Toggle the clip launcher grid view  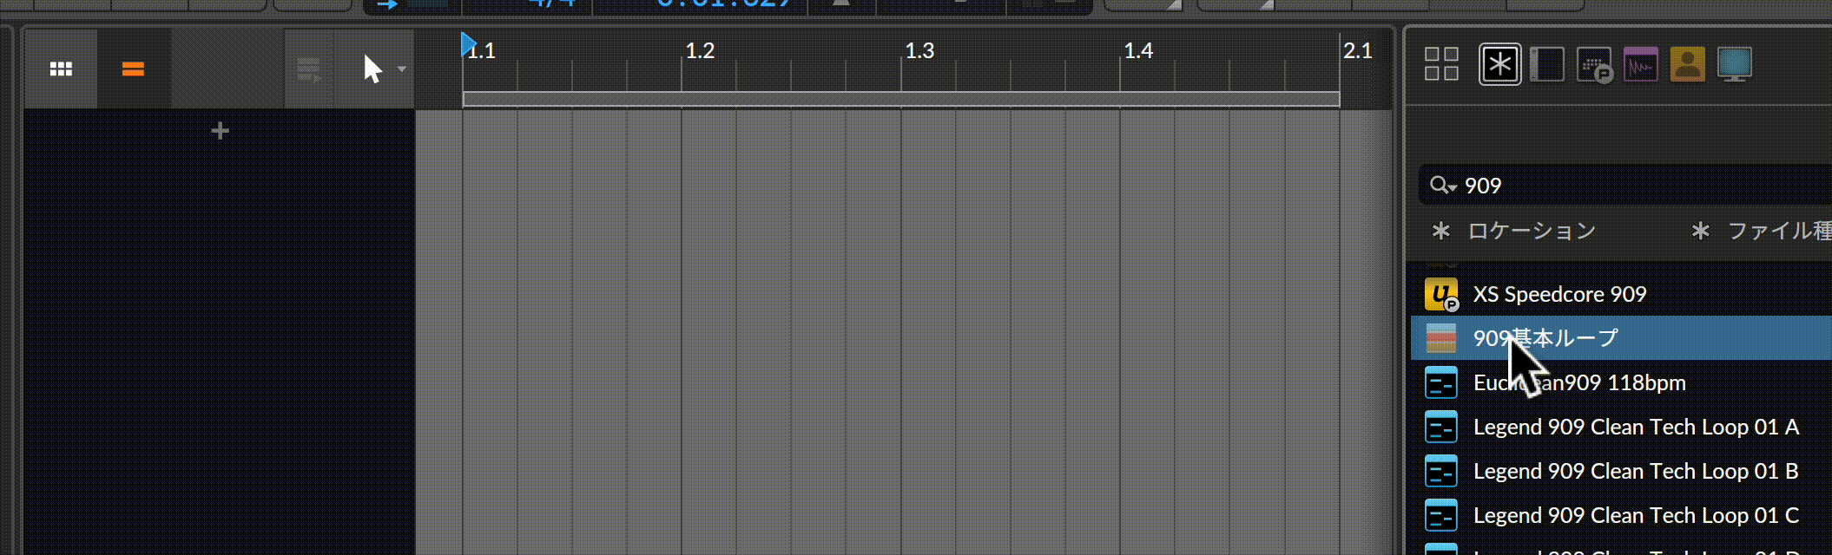61,69
